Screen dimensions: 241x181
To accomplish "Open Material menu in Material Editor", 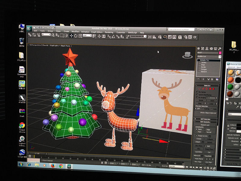I will tap(231, 67).
